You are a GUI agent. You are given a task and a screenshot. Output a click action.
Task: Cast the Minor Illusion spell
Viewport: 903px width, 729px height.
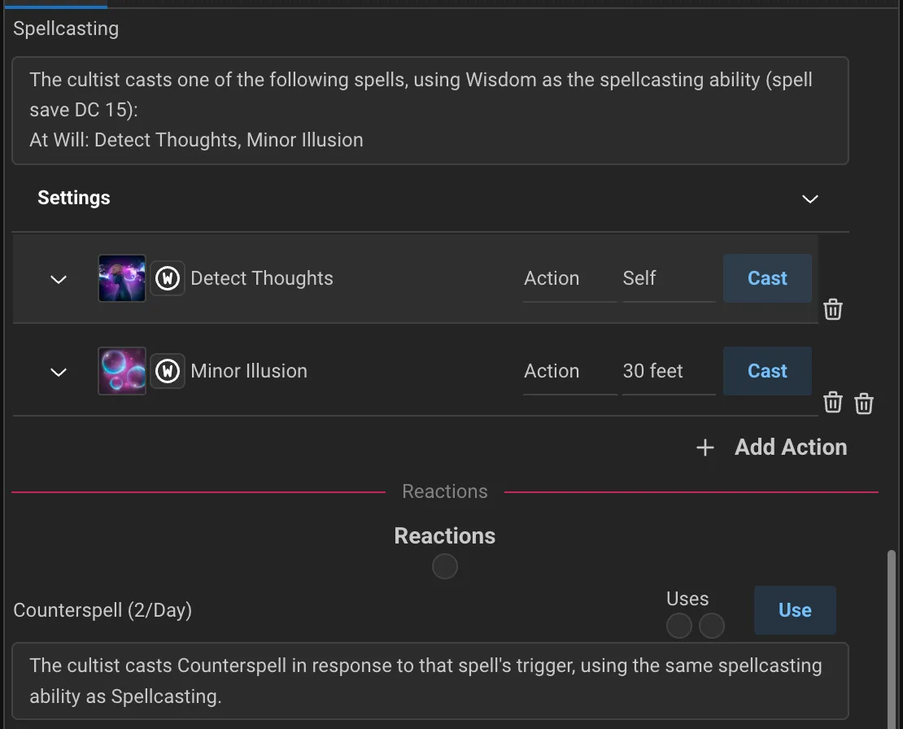click(x=767, y=371)
